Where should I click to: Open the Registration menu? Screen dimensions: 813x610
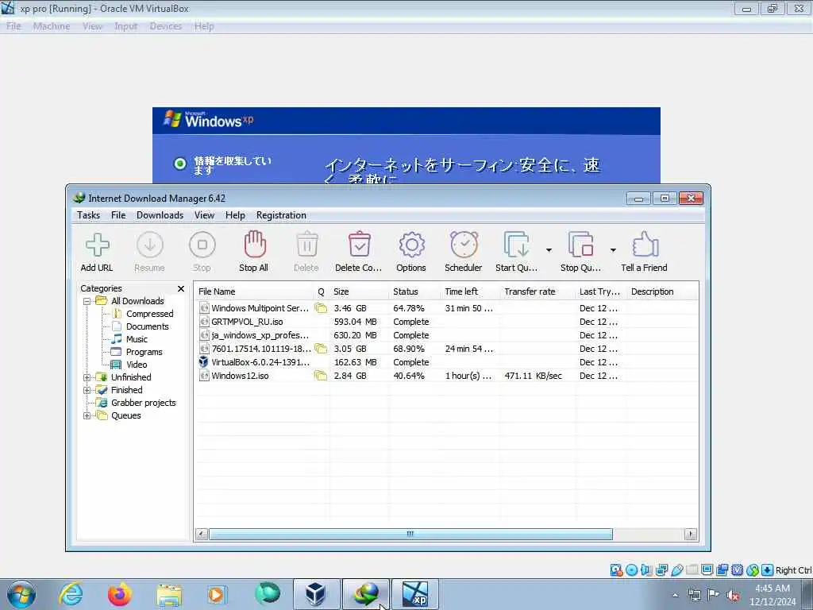281,215
